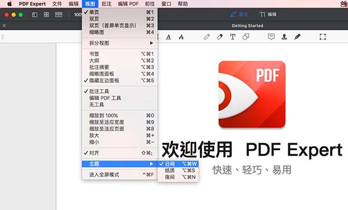Choose 编辑 PDF 工具 option
This screenshot has width=348, height=210.
pos(119,98)
